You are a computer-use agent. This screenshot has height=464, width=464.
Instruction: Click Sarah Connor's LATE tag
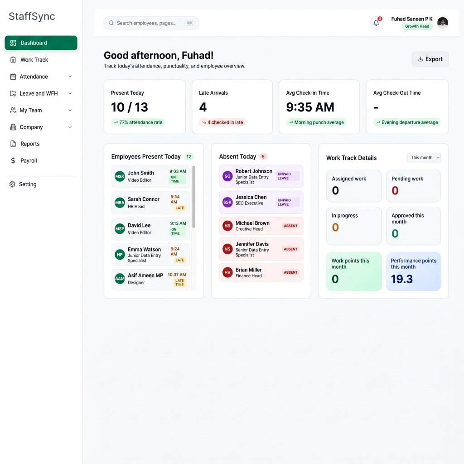(179, 208)
